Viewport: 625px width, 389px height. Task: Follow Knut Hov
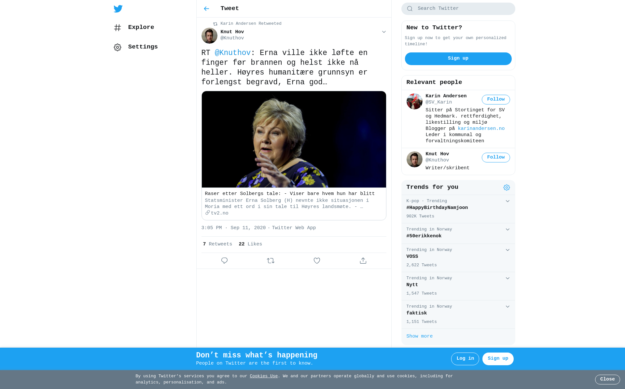[496, 158]
